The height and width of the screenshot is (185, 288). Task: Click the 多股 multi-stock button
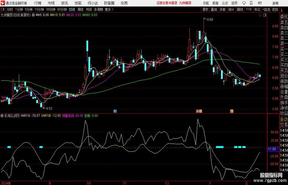coord(222,9)
